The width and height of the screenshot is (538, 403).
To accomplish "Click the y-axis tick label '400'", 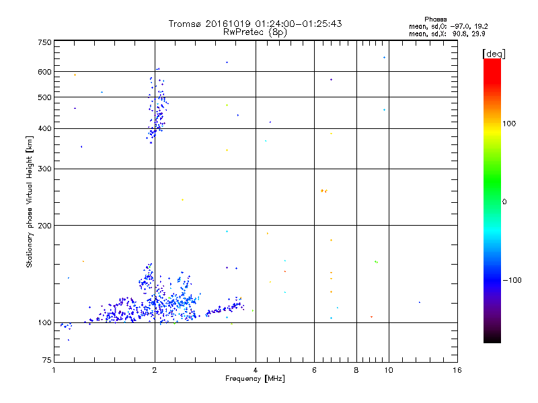I will pyautogui.click(x=44, y=129).
